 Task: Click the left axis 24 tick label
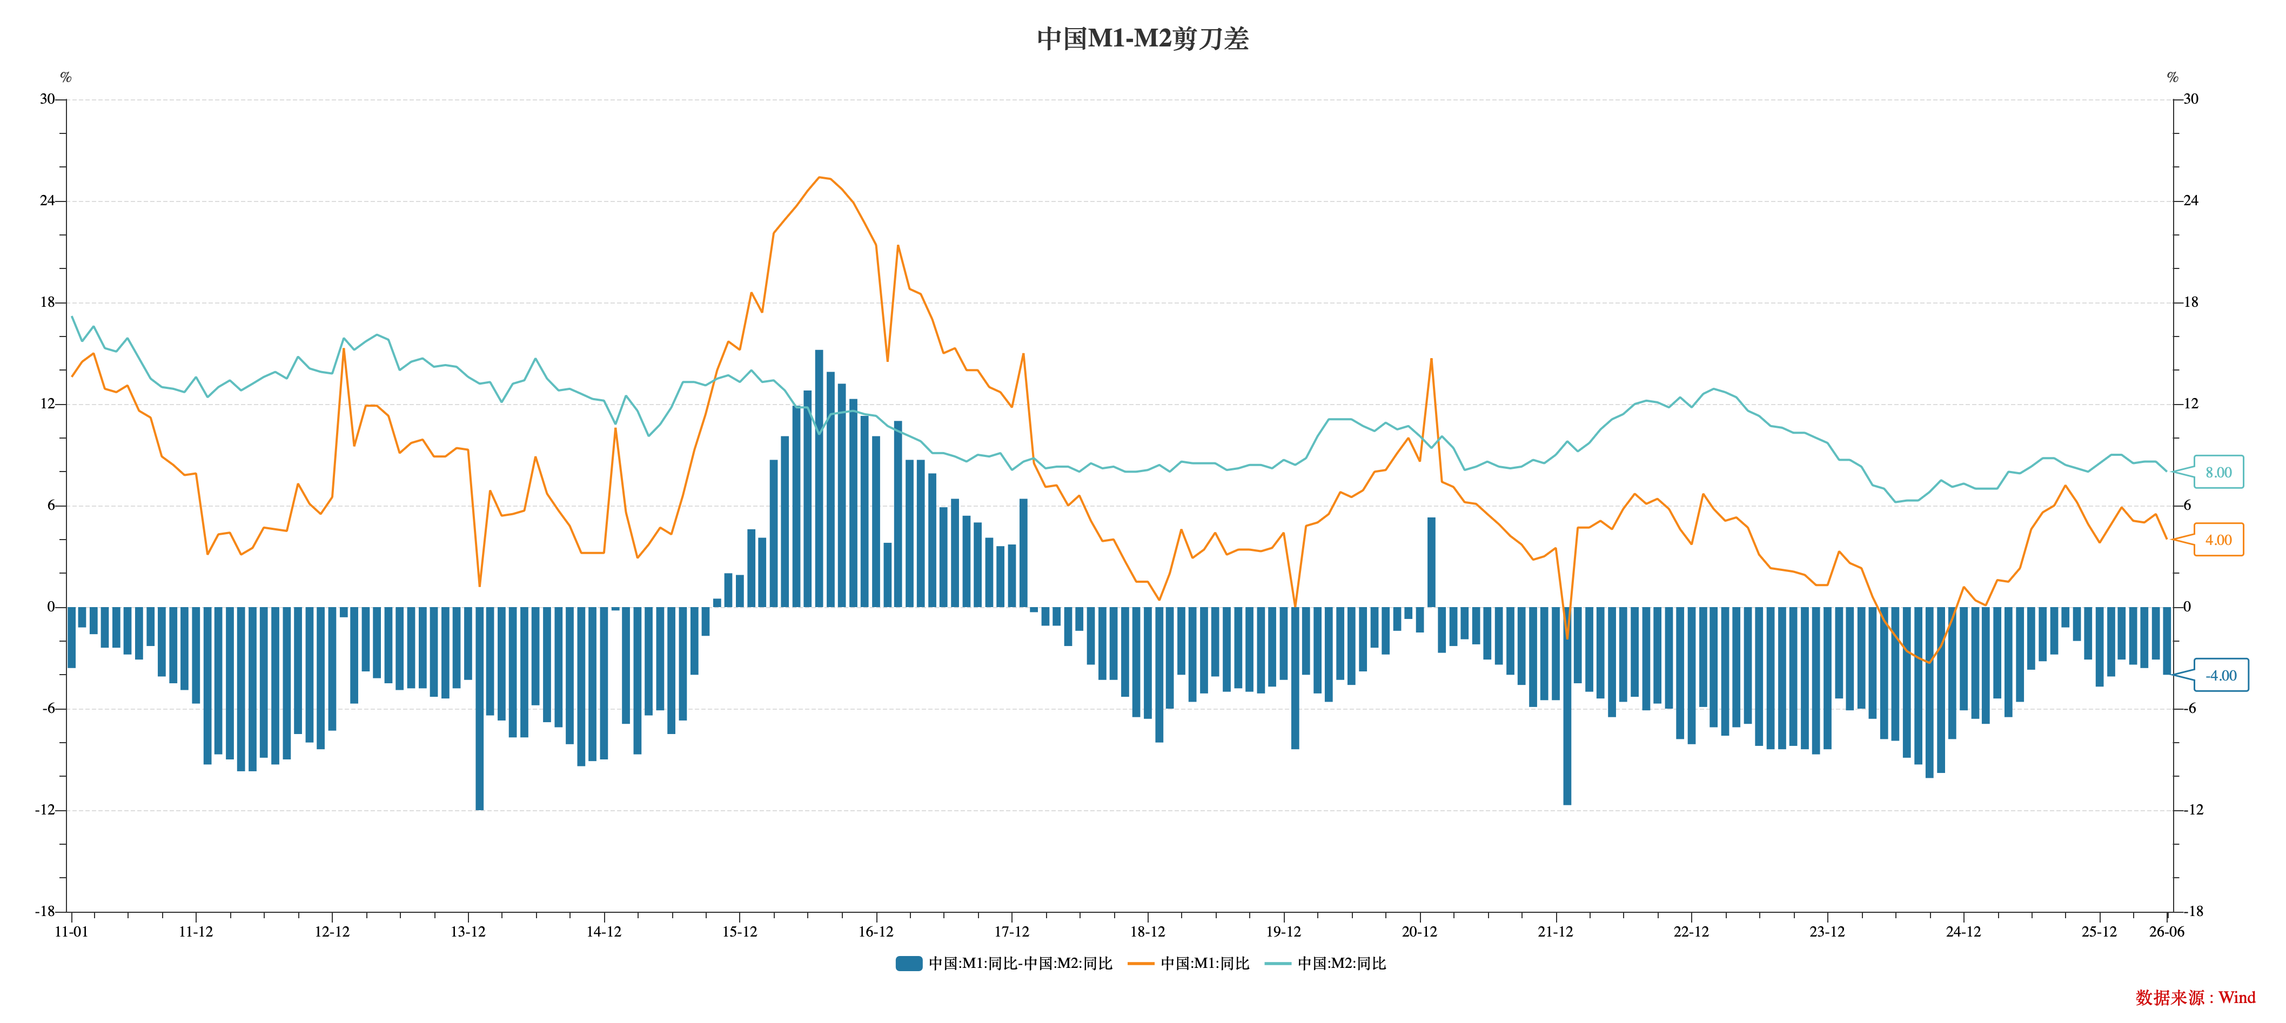click(47, 200)
